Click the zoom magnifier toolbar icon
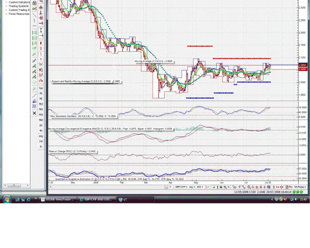310x248 pixels. click(x=249, y=187)
